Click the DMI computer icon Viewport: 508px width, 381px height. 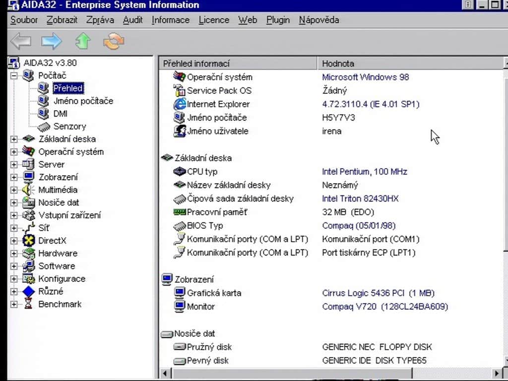[43, 114]
